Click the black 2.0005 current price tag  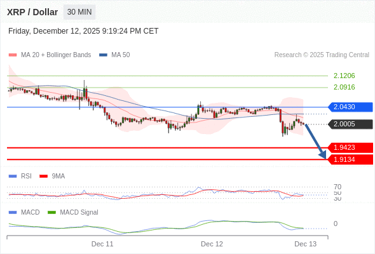click(x=350, y=124)
